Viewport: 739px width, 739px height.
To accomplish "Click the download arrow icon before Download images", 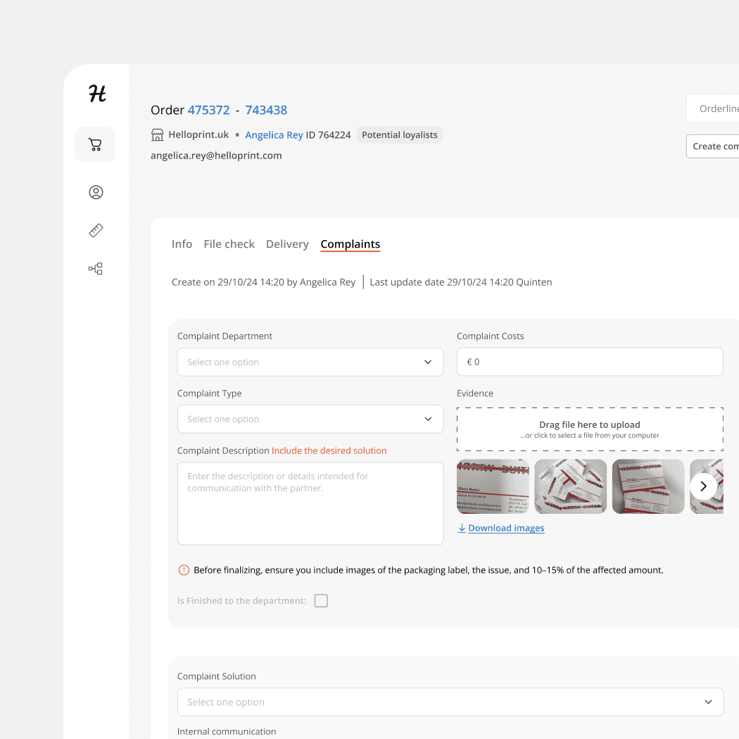I will pyautogui.click(x=462, y=528).
